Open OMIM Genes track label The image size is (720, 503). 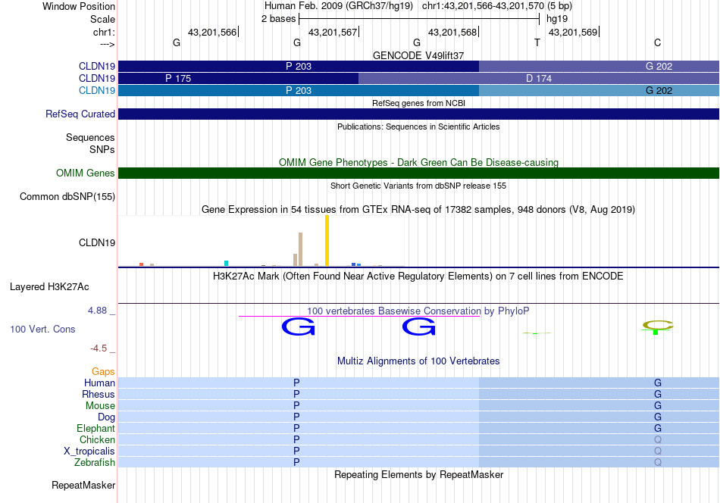pos(86,173)
